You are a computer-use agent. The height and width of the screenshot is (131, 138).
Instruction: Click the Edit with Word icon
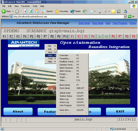coord(105,11)
